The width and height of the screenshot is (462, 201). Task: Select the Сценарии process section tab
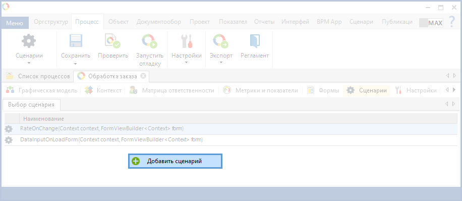367,90
